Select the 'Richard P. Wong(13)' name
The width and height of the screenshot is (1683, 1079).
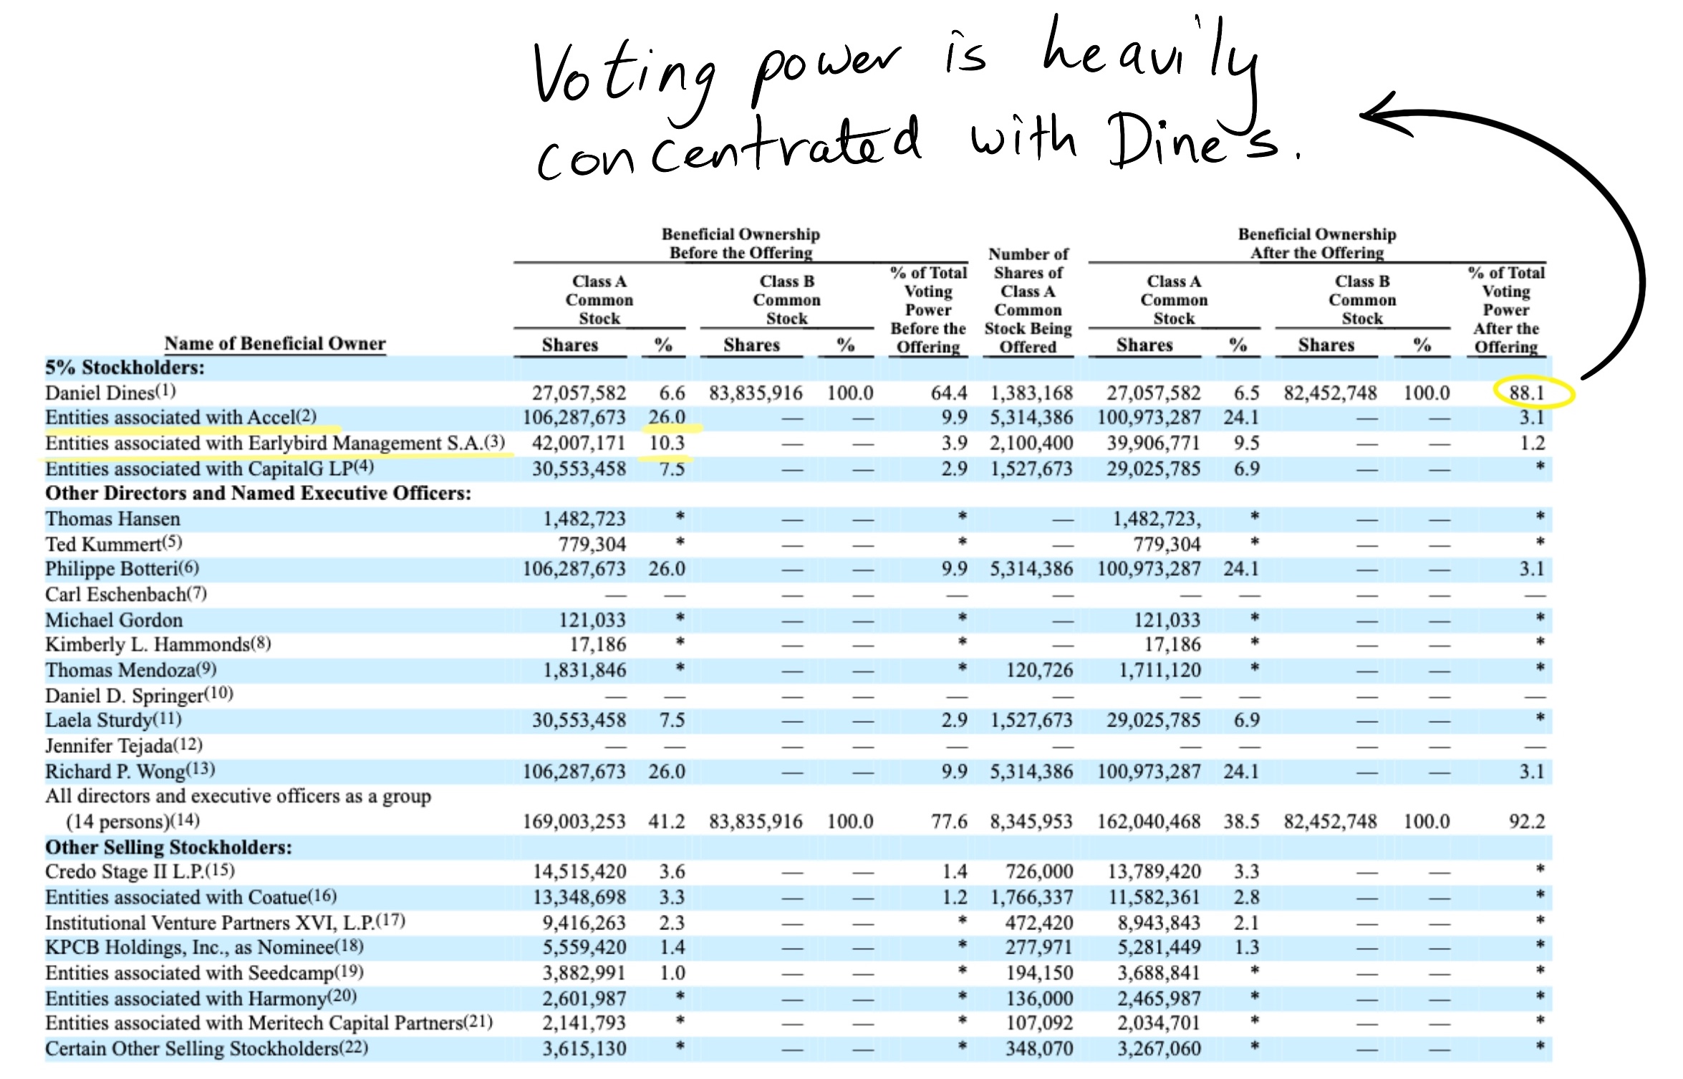130,771
